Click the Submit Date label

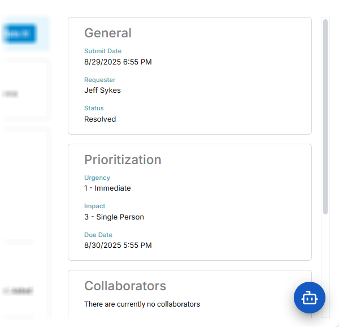(103, 51)
